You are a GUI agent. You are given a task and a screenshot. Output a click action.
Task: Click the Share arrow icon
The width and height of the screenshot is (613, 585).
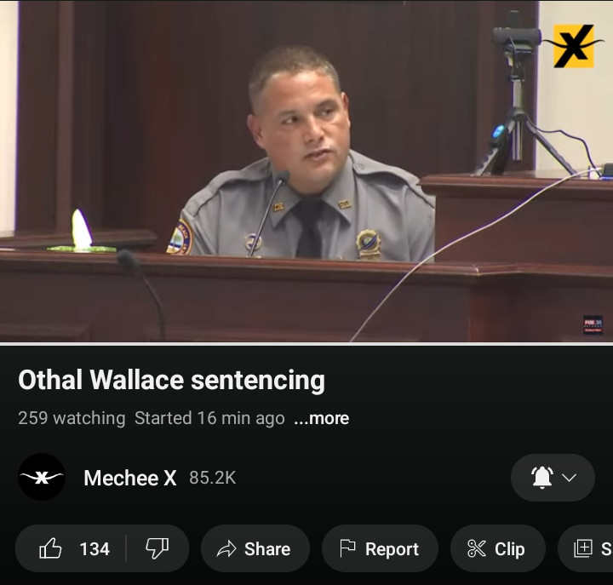point(226,549)
